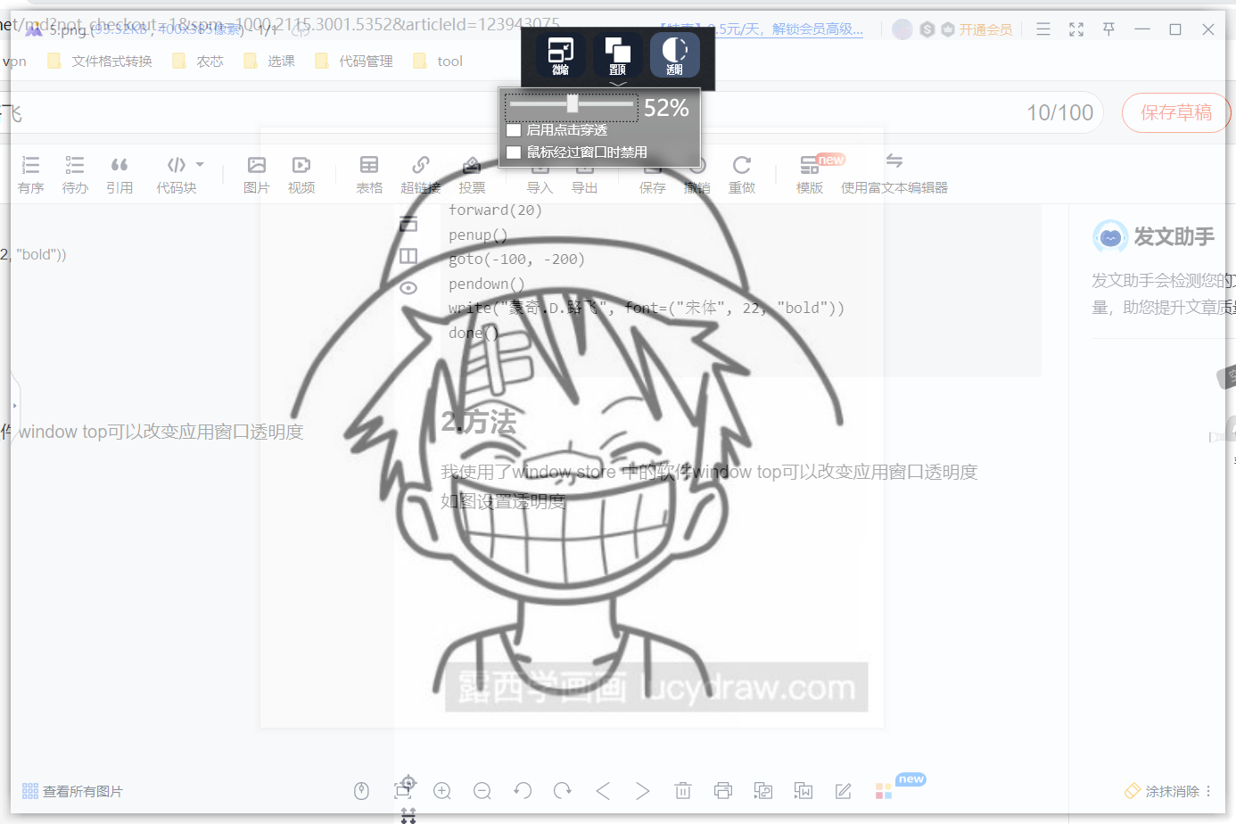
Task: Open the colorful apps grid icon
Action: point(884,791)
